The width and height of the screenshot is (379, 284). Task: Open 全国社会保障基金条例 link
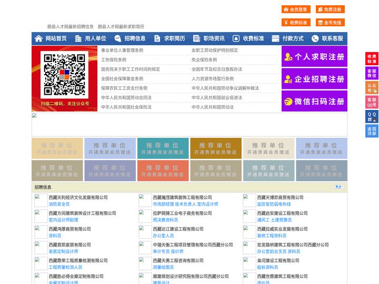tap(122, 78)
